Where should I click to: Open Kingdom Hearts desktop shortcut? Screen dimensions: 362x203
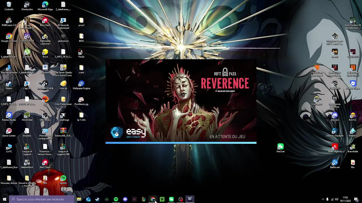pos(335,39)
